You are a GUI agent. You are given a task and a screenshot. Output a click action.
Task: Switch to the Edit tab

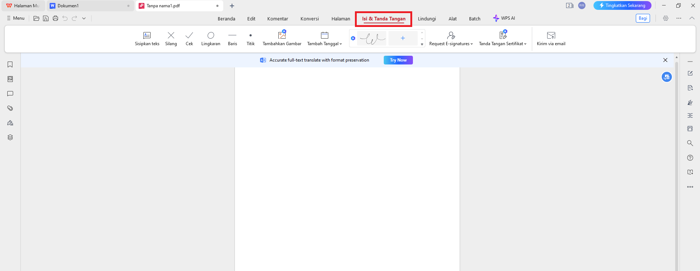(x=251, y=19)
